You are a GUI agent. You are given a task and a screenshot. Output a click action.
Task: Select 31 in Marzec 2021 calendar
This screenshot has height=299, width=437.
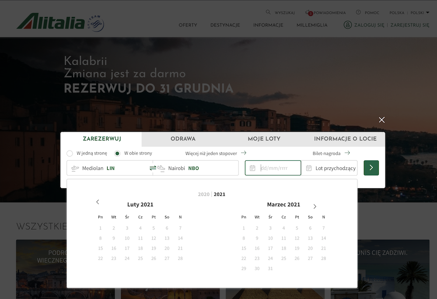(270, 269)
